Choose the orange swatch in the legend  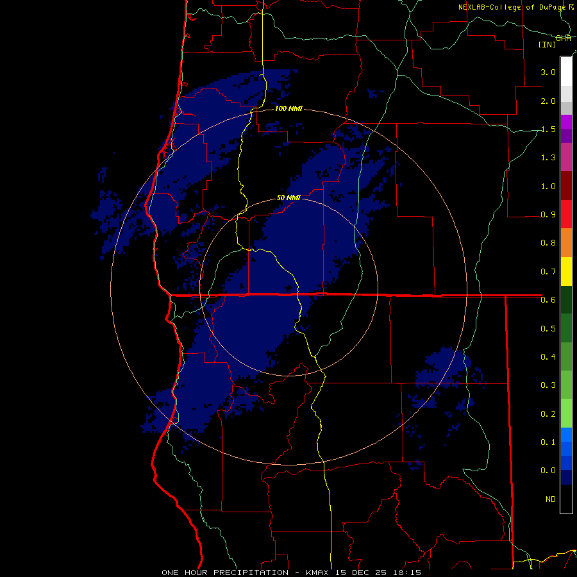pyautogui.click(x=566, y=242)
